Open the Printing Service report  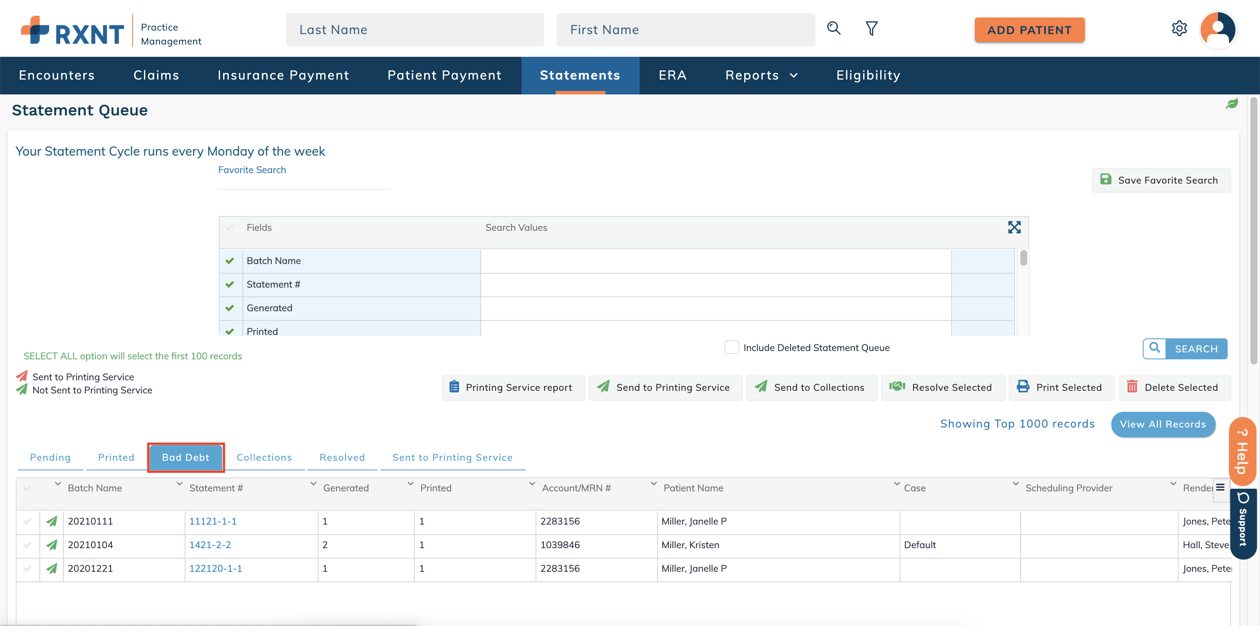click(513, 387)
